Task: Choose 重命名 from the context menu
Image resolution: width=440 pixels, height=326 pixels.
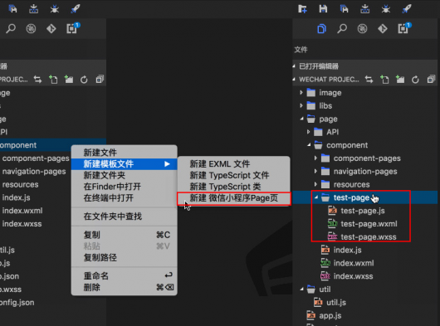Action: pos(124,276)
